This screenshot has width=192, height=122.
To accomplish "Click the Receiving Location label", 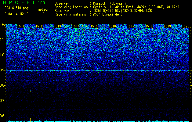I will tap(71, 7).
